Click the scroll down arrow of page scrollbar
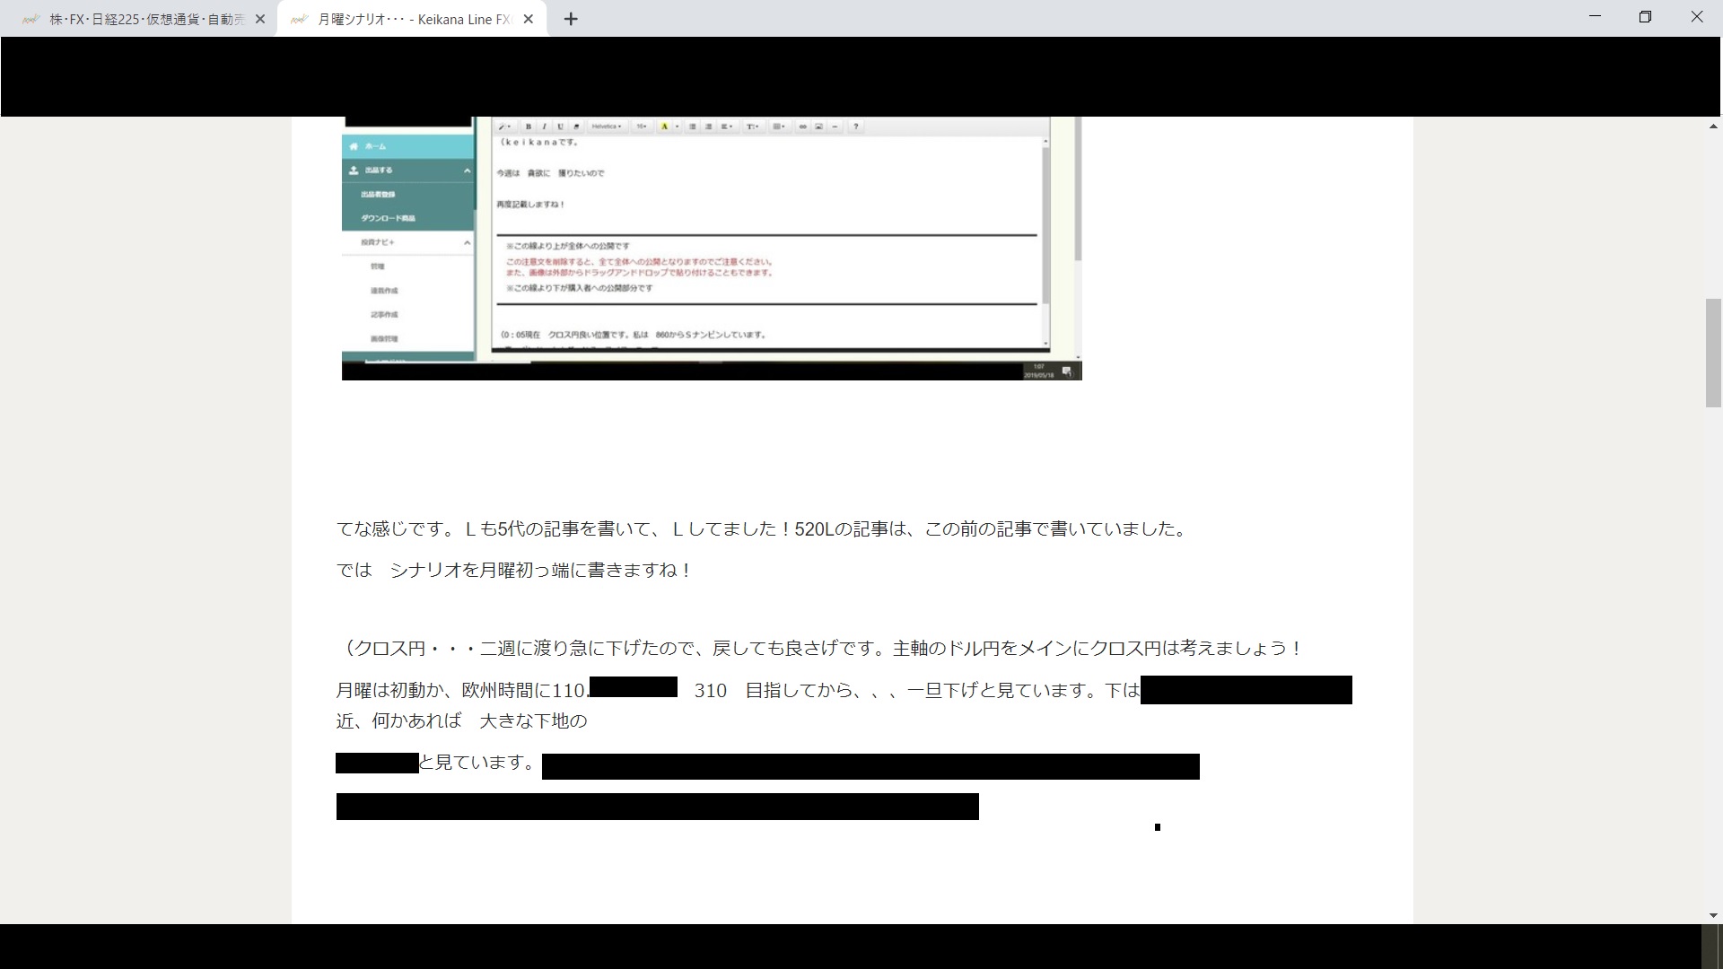This screenshot has width=1723, height=969. (1713, 915)
